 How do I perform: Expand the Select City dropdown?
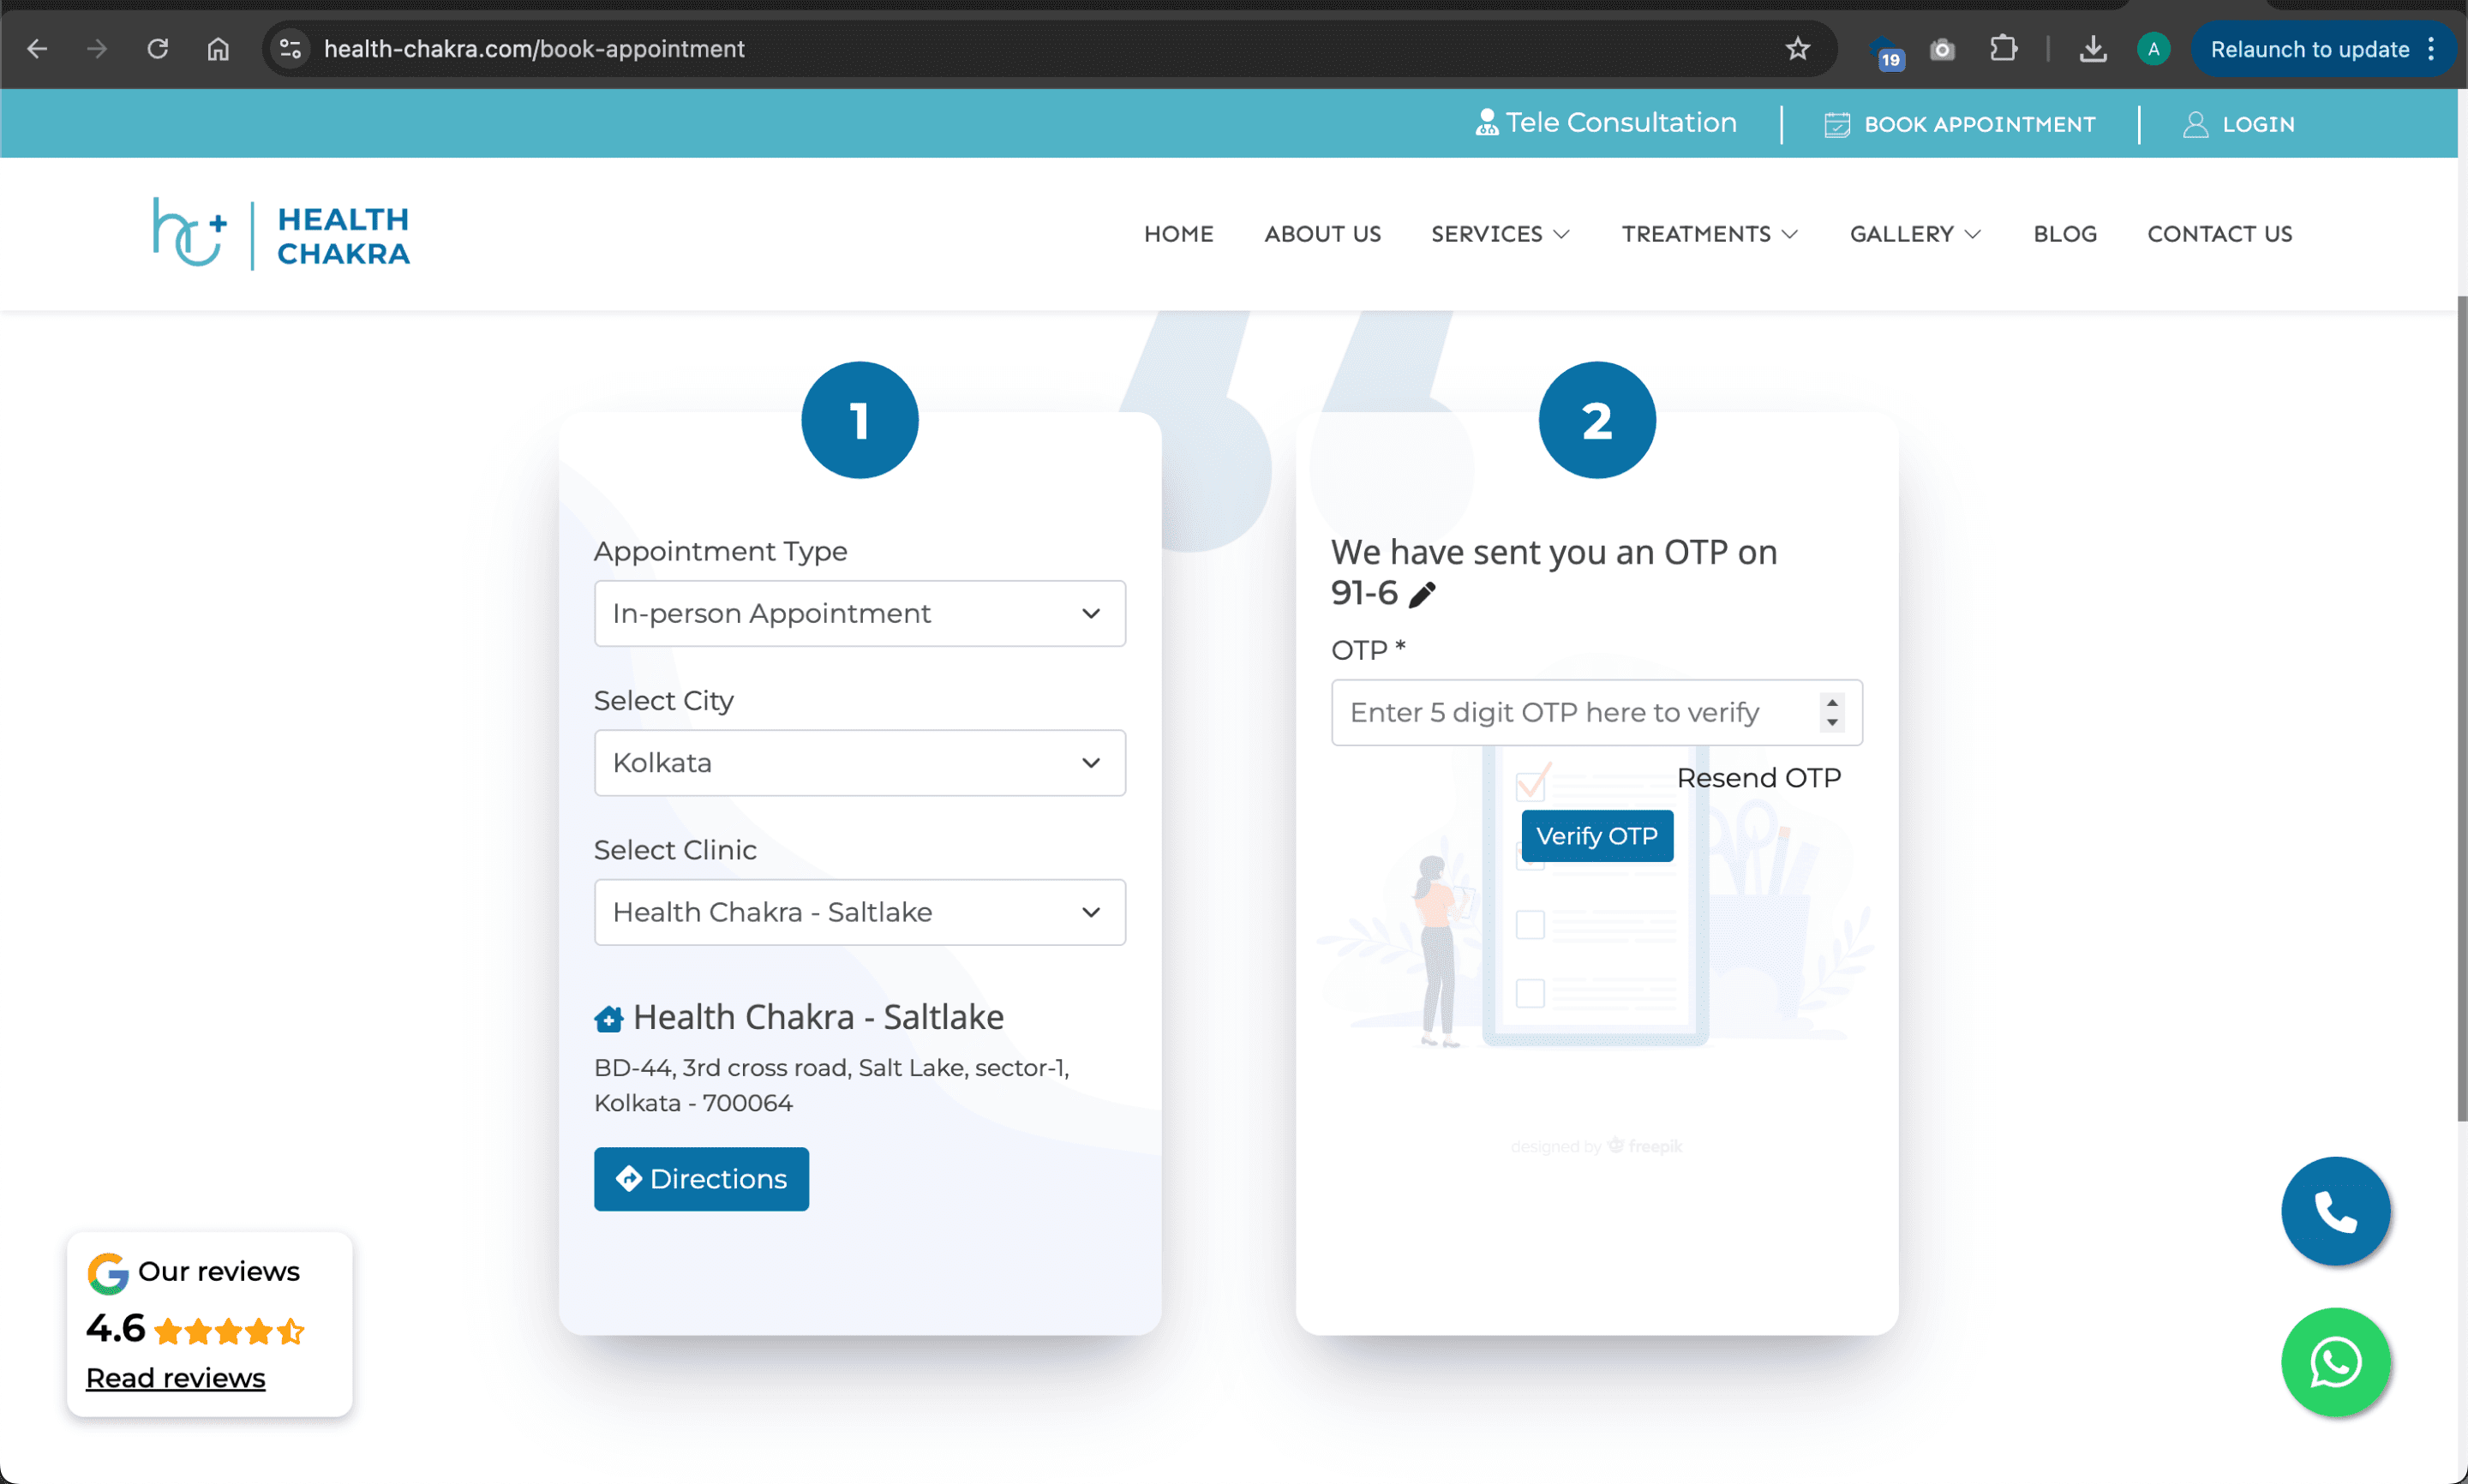click(859, 763)
